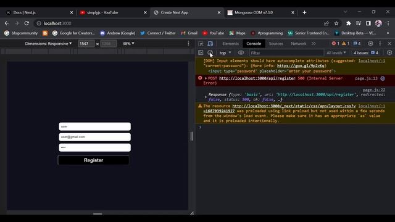Screen dimensions: 395x222
Task: Open the layout.css resource link
Action: pyautogui.click(x=294, y=106)
